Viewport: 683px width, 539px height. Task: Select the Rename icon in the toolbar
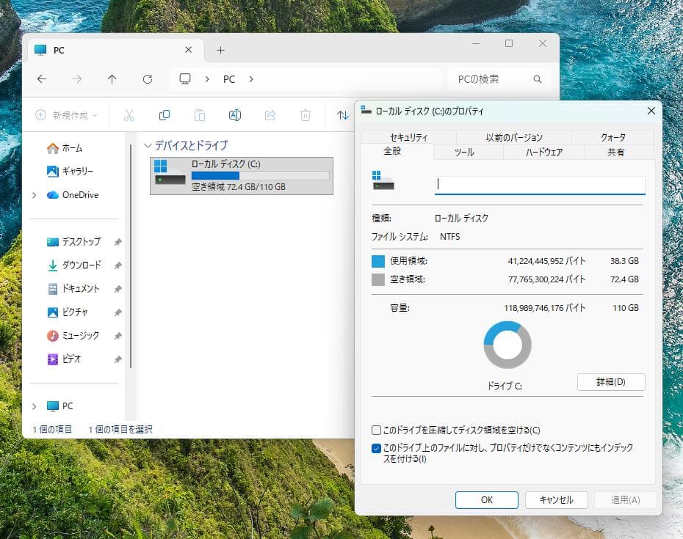pos(235,115)
